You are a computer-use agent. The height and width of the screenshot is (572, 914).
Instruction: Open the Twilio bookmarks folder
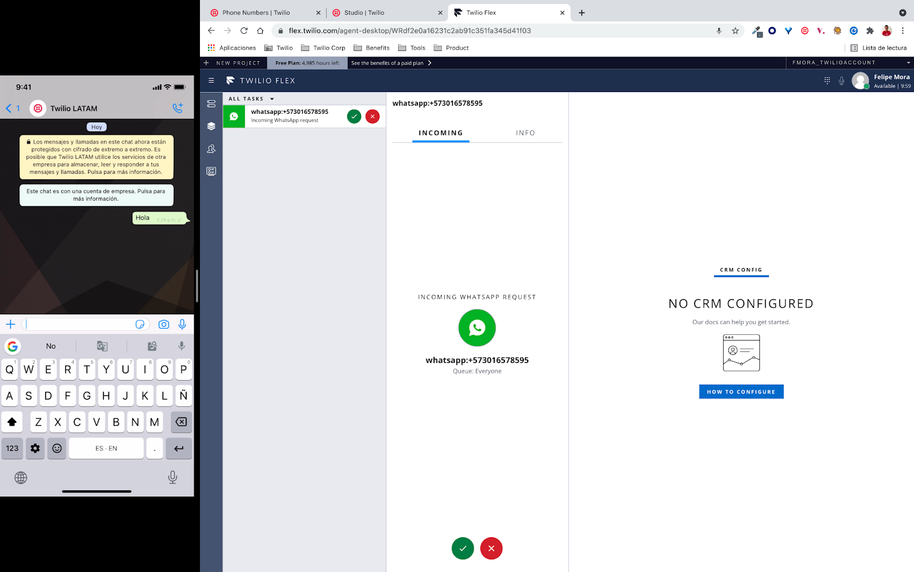point(278,48)
